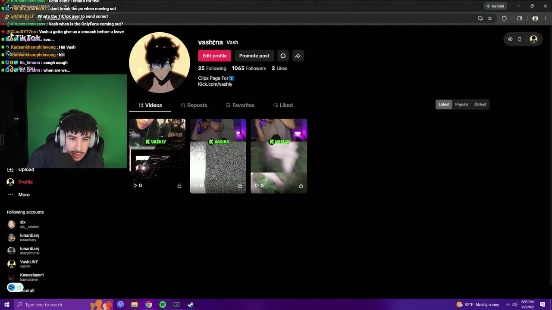Click the Edit profile button
This screenshot has height=310, width=552.
[x=214, y=56]
